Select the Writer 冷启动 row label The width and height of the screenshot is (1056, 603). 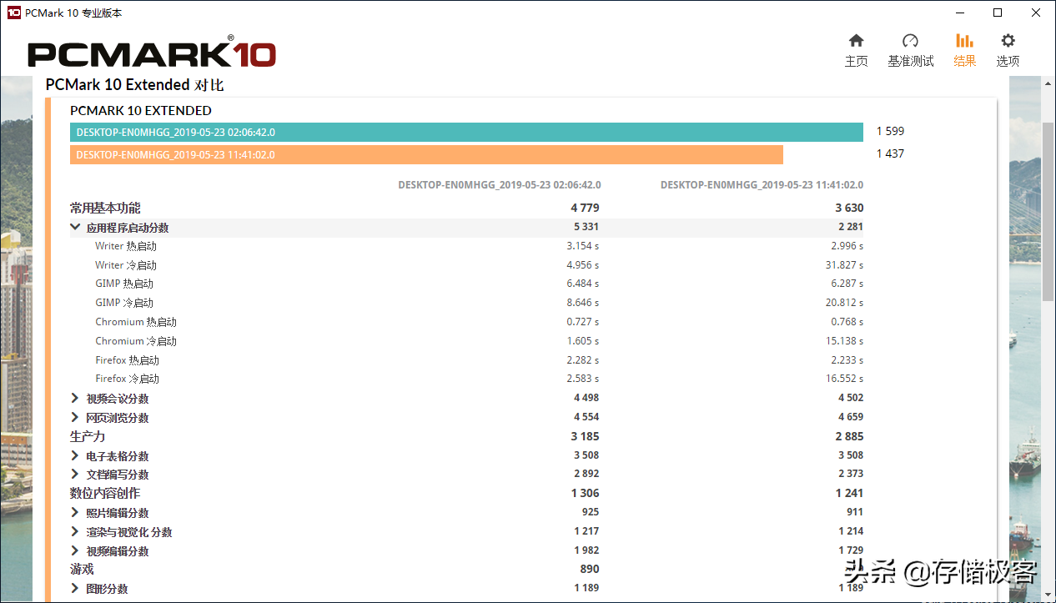[126, 265]
